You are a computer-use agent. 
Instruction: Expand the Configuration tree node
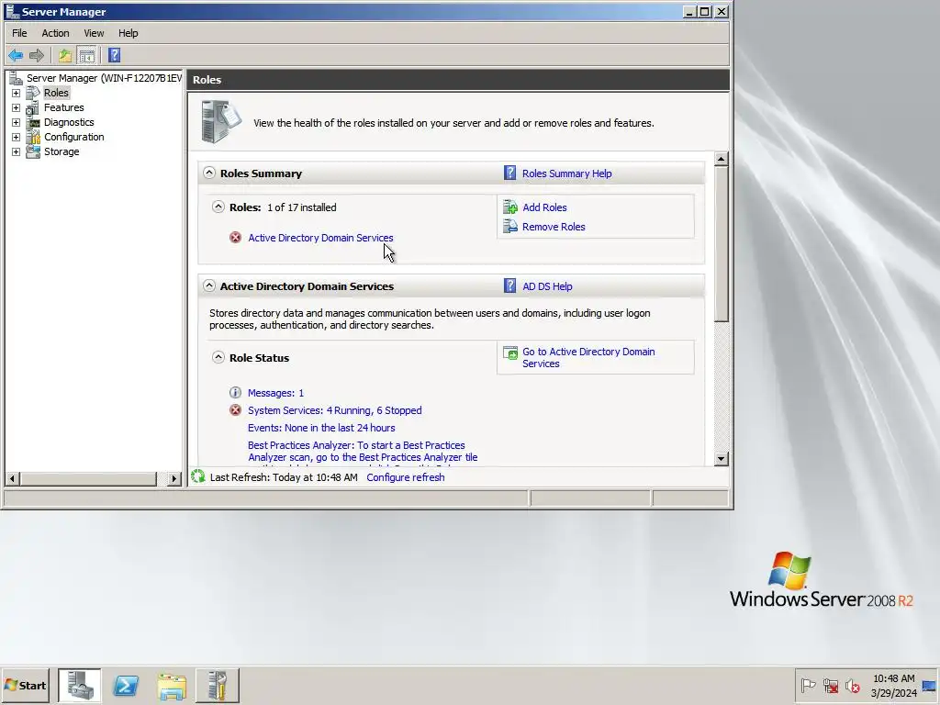[x=17, y=138]
